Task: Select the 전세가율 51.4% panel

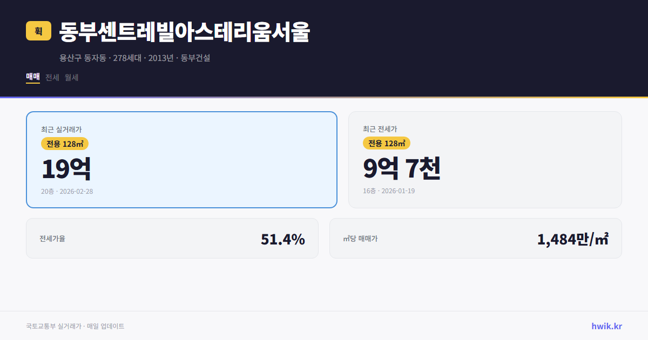Action: tap(172, 238)
